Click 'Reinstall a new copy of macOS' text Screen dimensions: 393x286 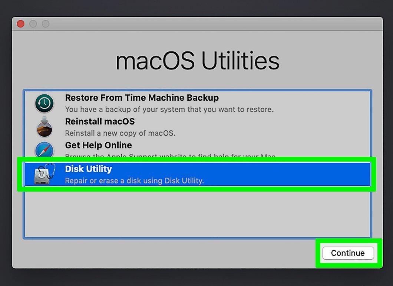click(x=120, y=133)
